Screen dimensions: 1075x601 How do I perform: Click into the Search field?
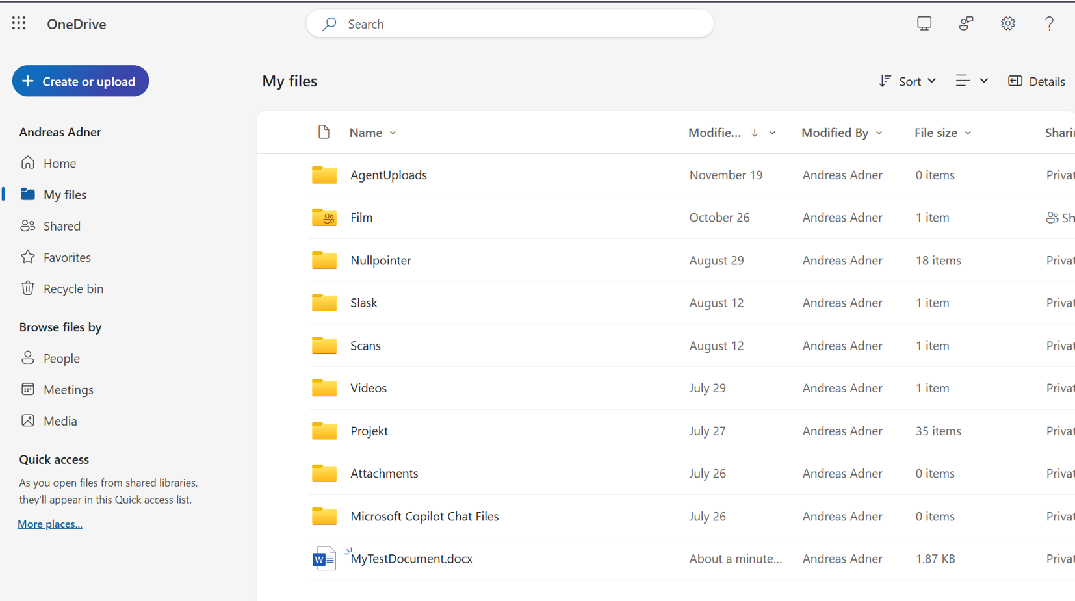pos(510,24)
